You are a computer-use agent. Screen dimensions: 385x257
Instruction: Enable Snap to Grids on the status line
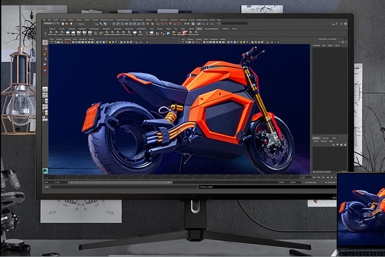pos(158,23)
